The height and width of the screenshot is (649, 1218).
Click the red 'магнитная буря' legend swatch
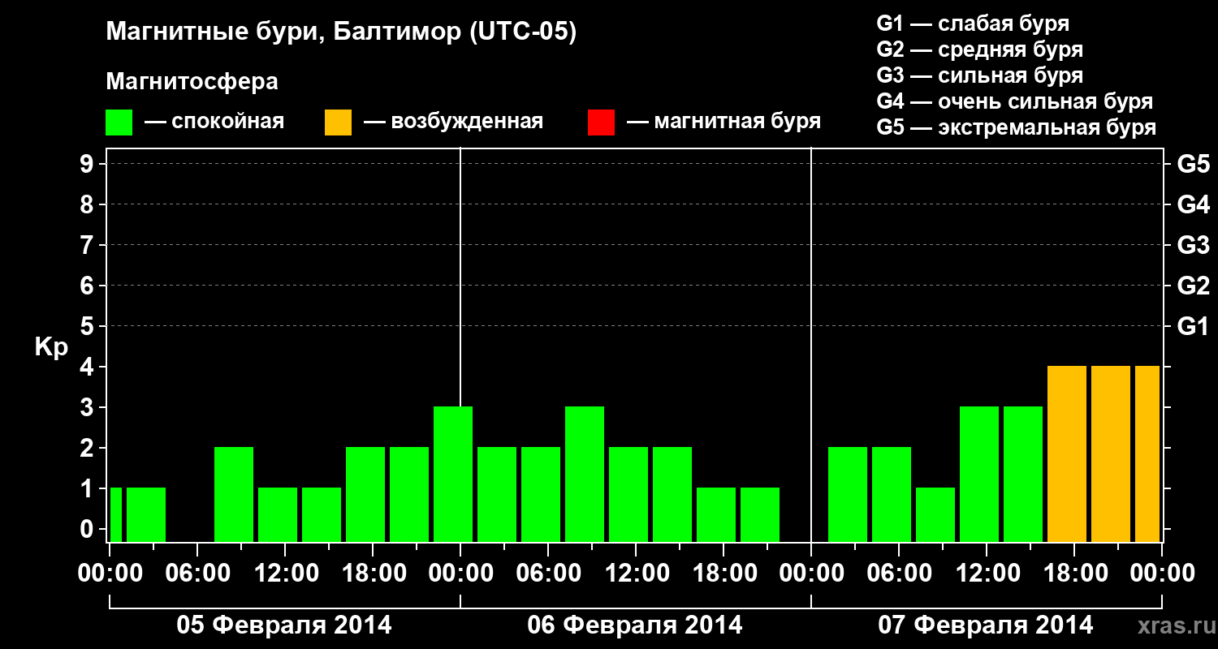pos(601,122)
